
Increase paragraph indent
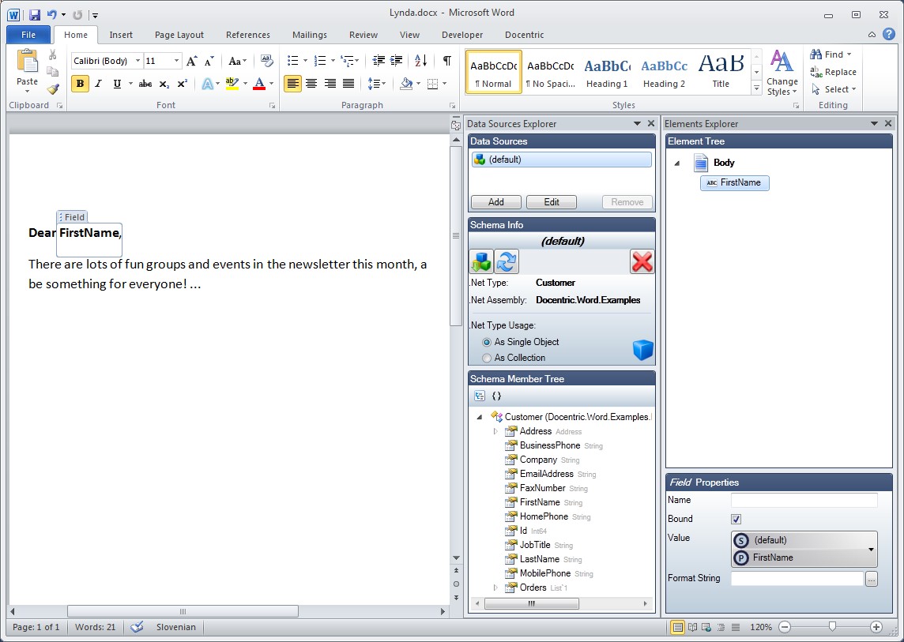[x=397, y=61]
